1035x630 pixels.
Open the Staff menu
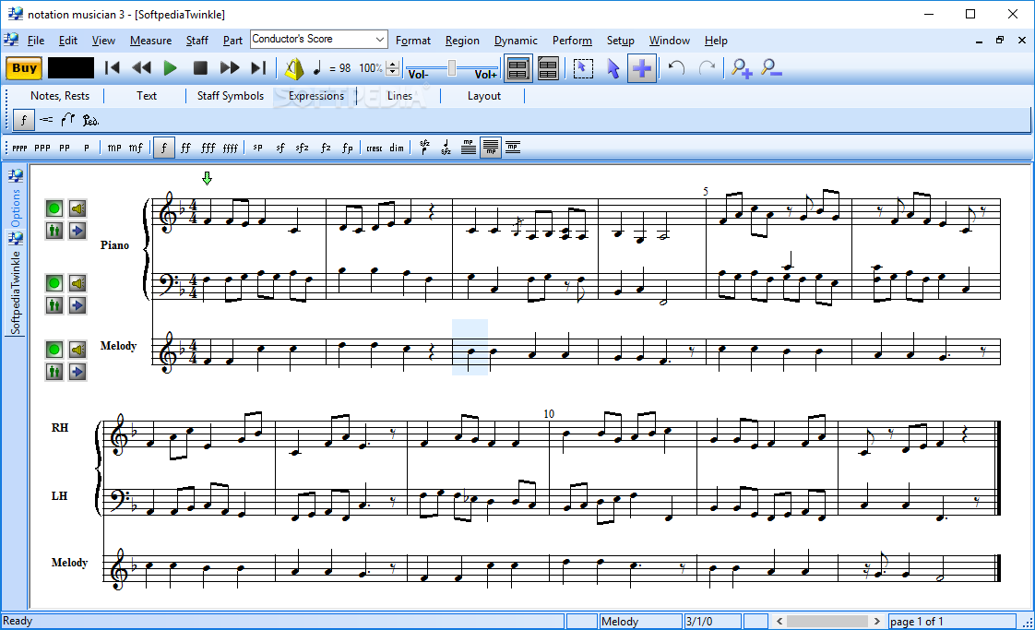(x=196, y=41)
